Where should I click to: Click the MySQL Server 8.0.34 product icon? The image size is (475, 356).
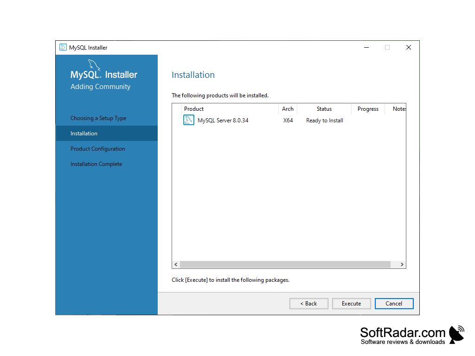click(188, 120)
